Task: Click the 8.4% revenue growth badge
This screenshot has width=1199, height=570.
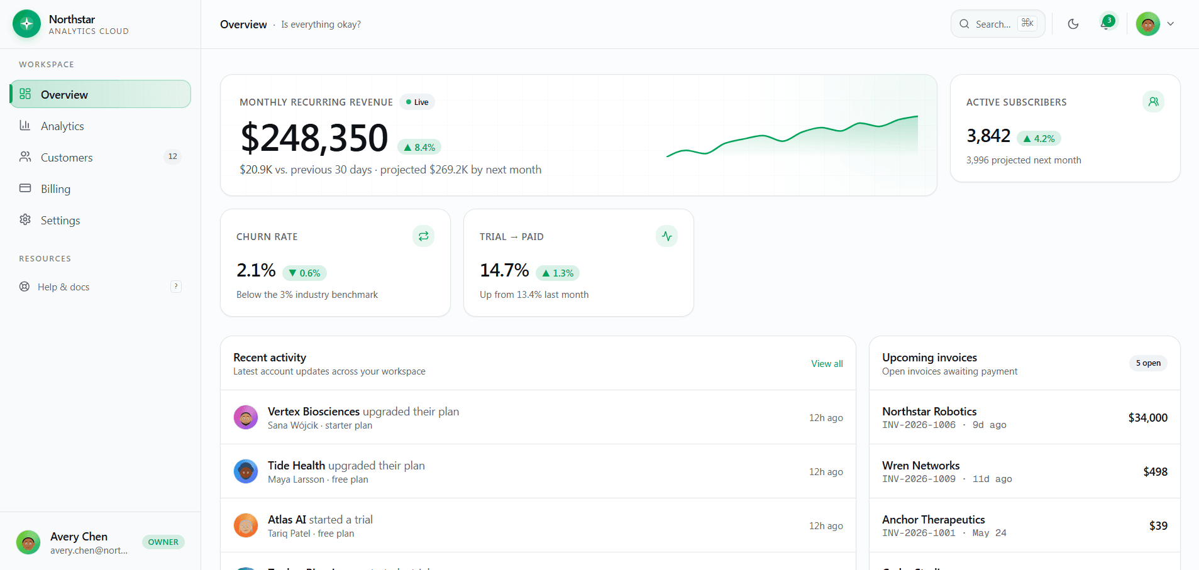Action: [419, 147]
